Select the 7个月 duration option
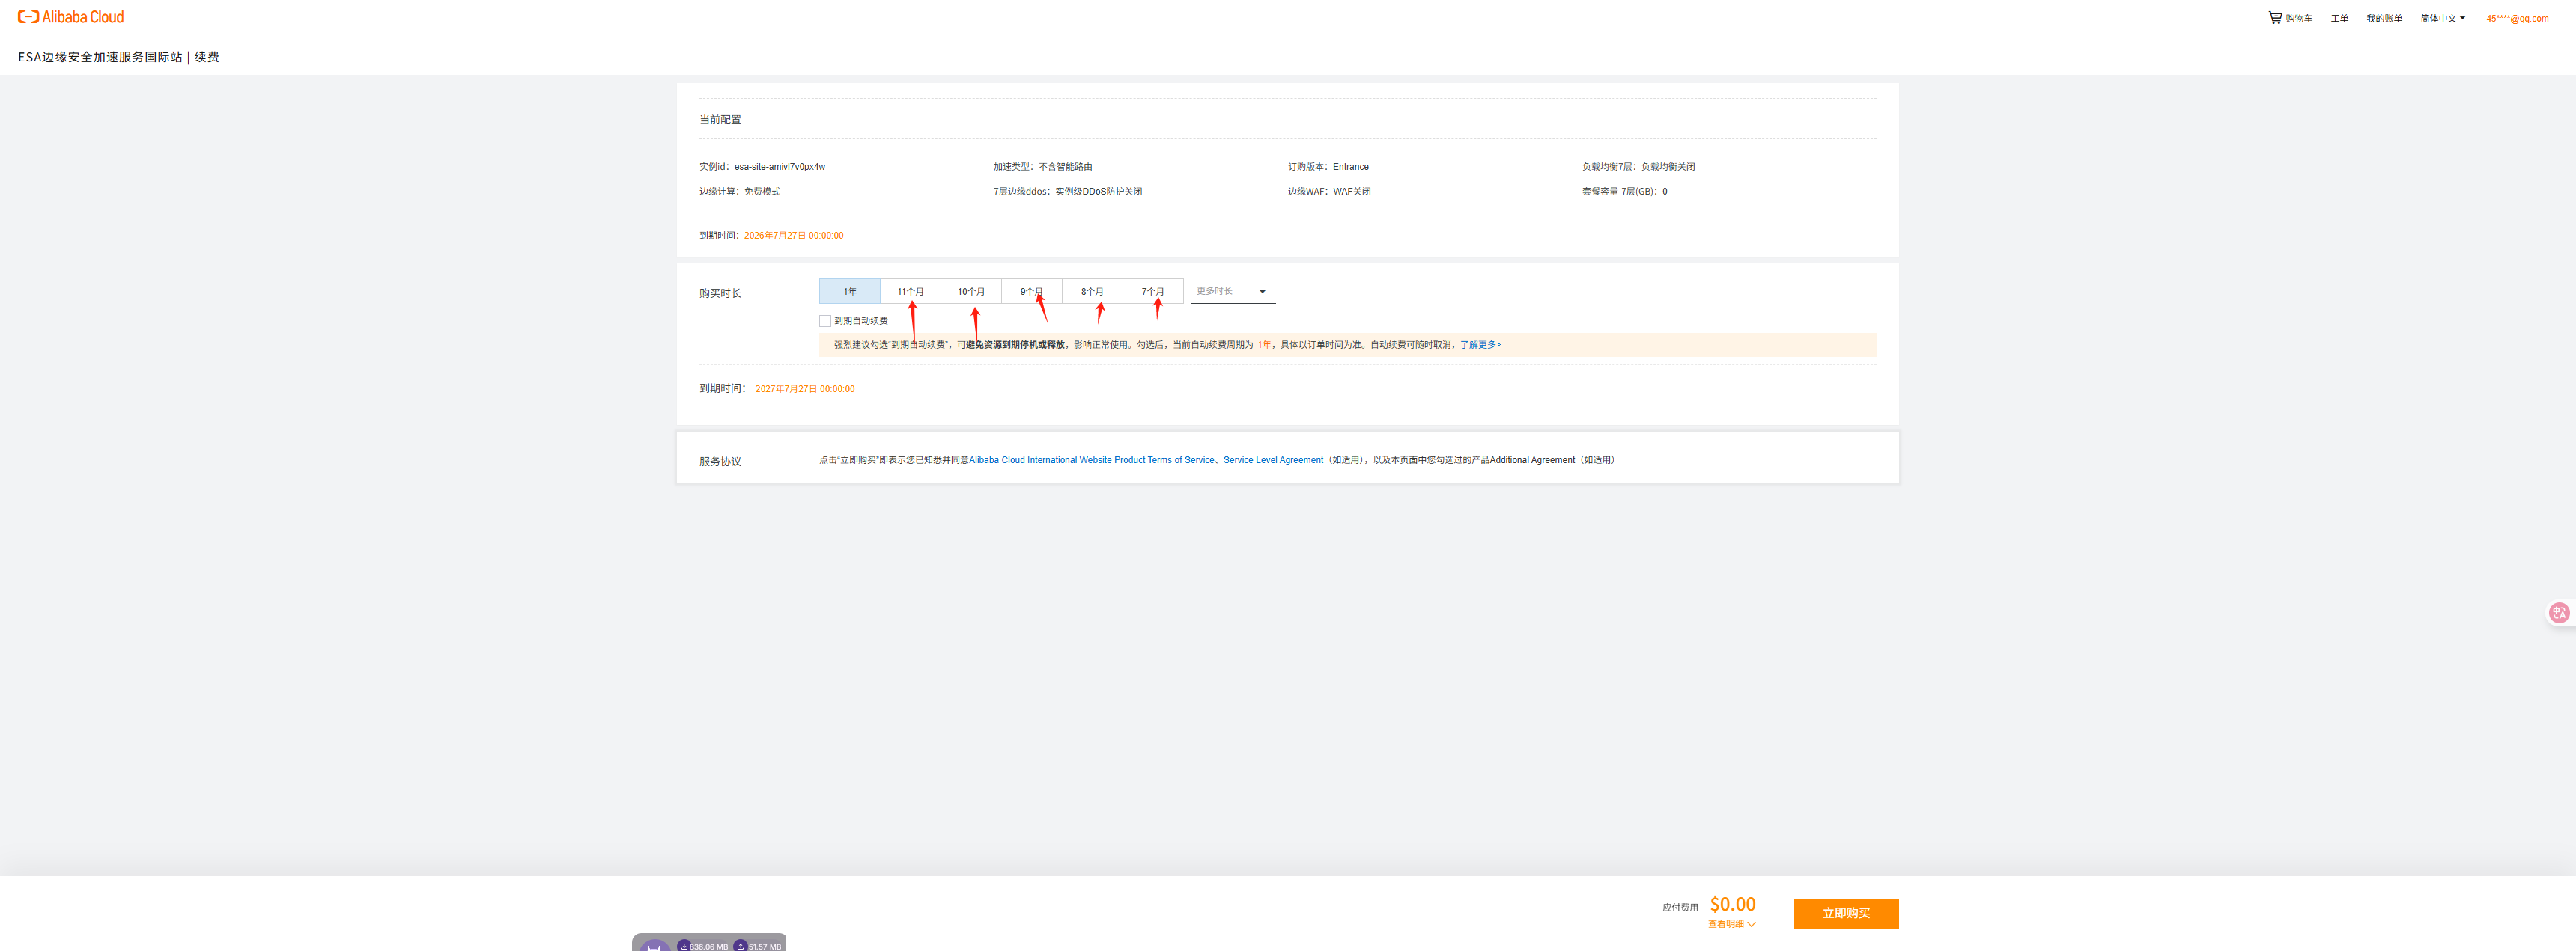 (x=1153, y=292)
